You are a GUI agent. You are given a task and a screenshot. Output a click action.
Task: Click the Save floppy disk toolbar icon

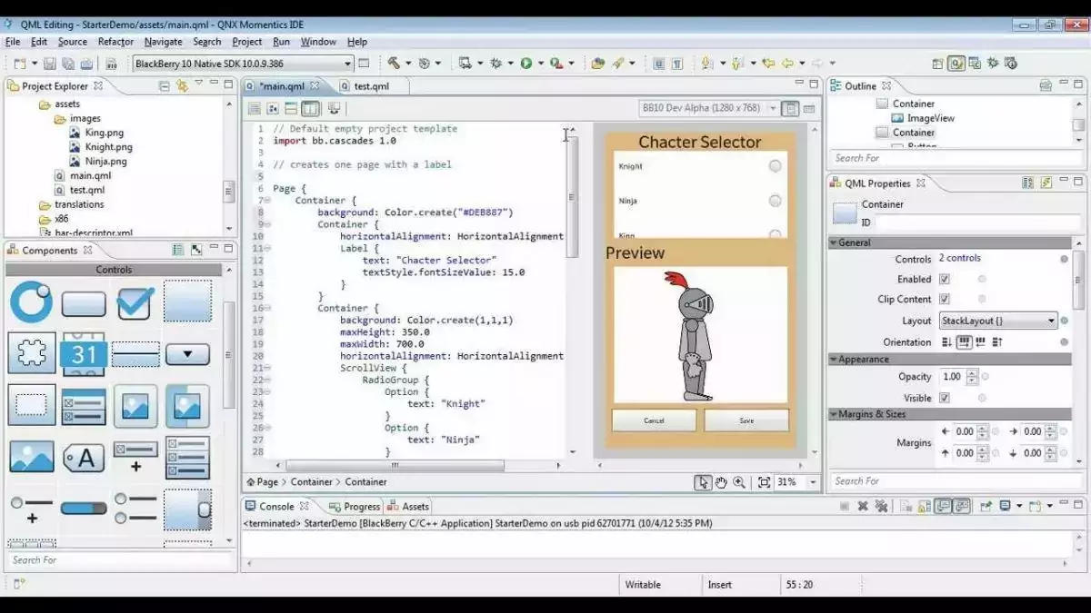tap(50, 64)
